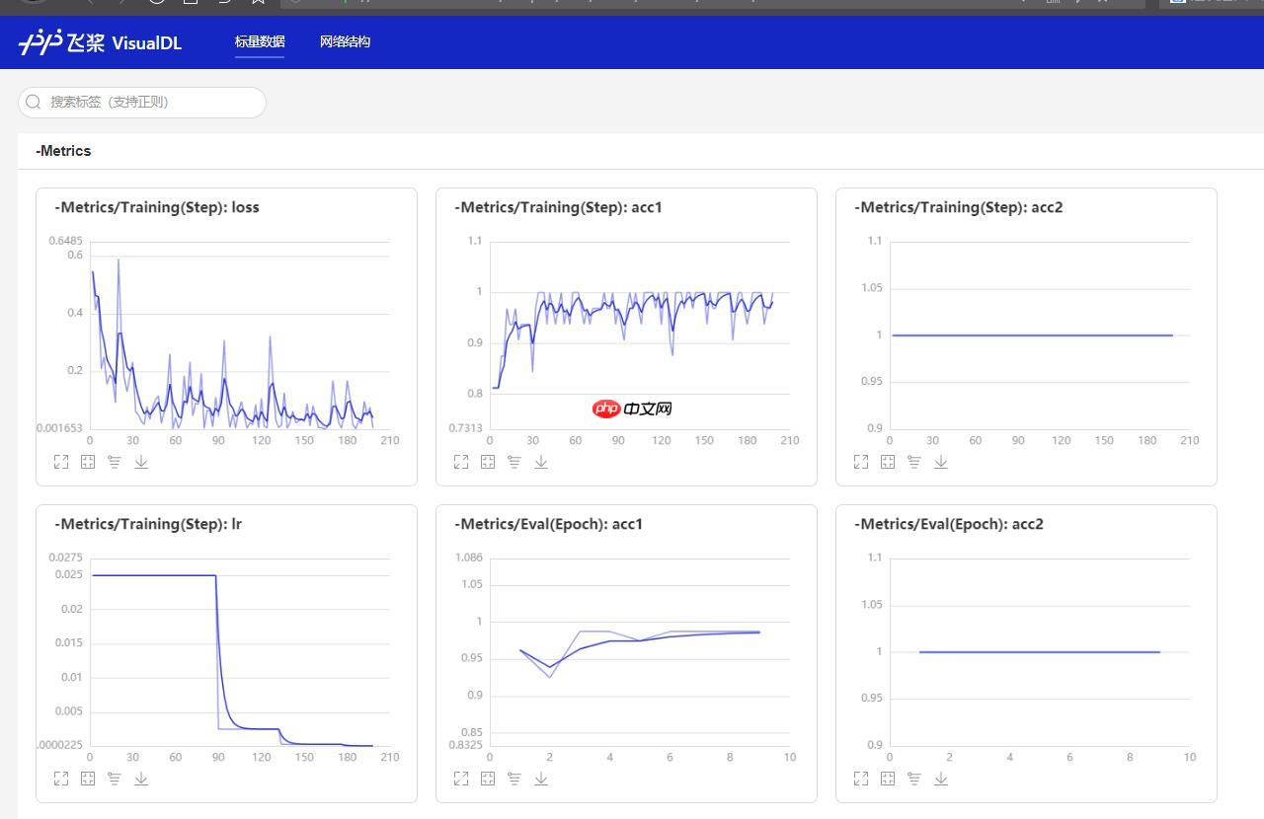Screen dimensions: 1264x819
Task: Expand the Training lr chart to fullscreen
Action: [61, 779]
